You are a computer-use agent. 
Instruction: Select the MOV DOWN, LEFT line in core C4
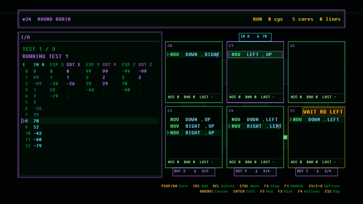(255, 120)
